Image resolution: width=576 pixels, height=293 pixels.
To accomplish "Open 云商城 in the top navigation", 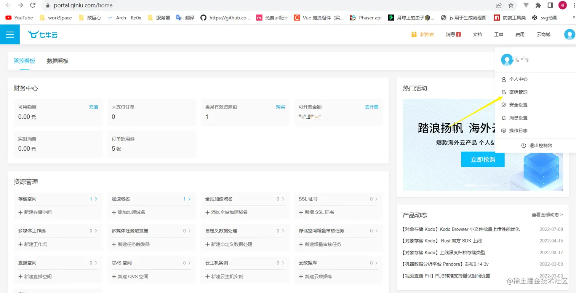I will (544, 35).
